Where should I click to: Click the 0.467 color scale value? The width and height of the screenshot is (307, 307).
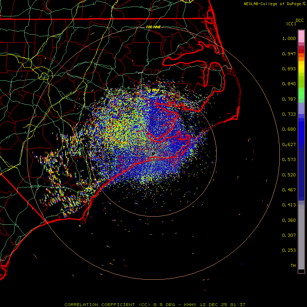[x=289, y=190]
